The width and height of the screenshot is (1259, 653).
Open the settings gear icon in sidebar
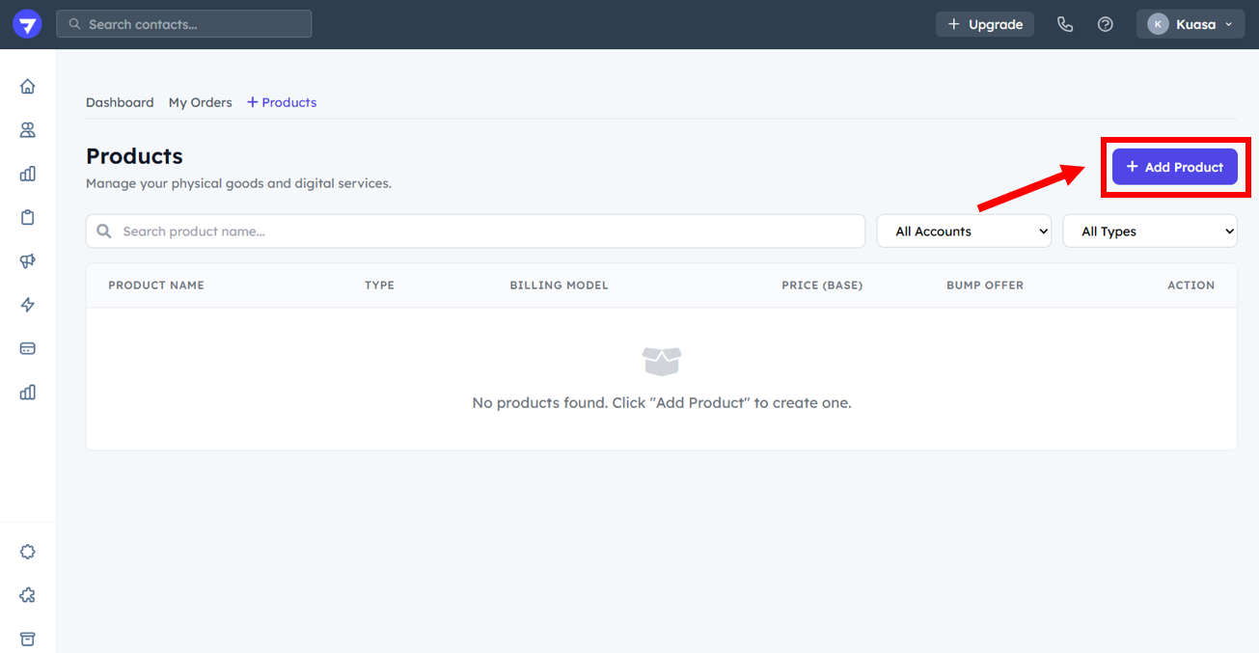tap(28, 552)
